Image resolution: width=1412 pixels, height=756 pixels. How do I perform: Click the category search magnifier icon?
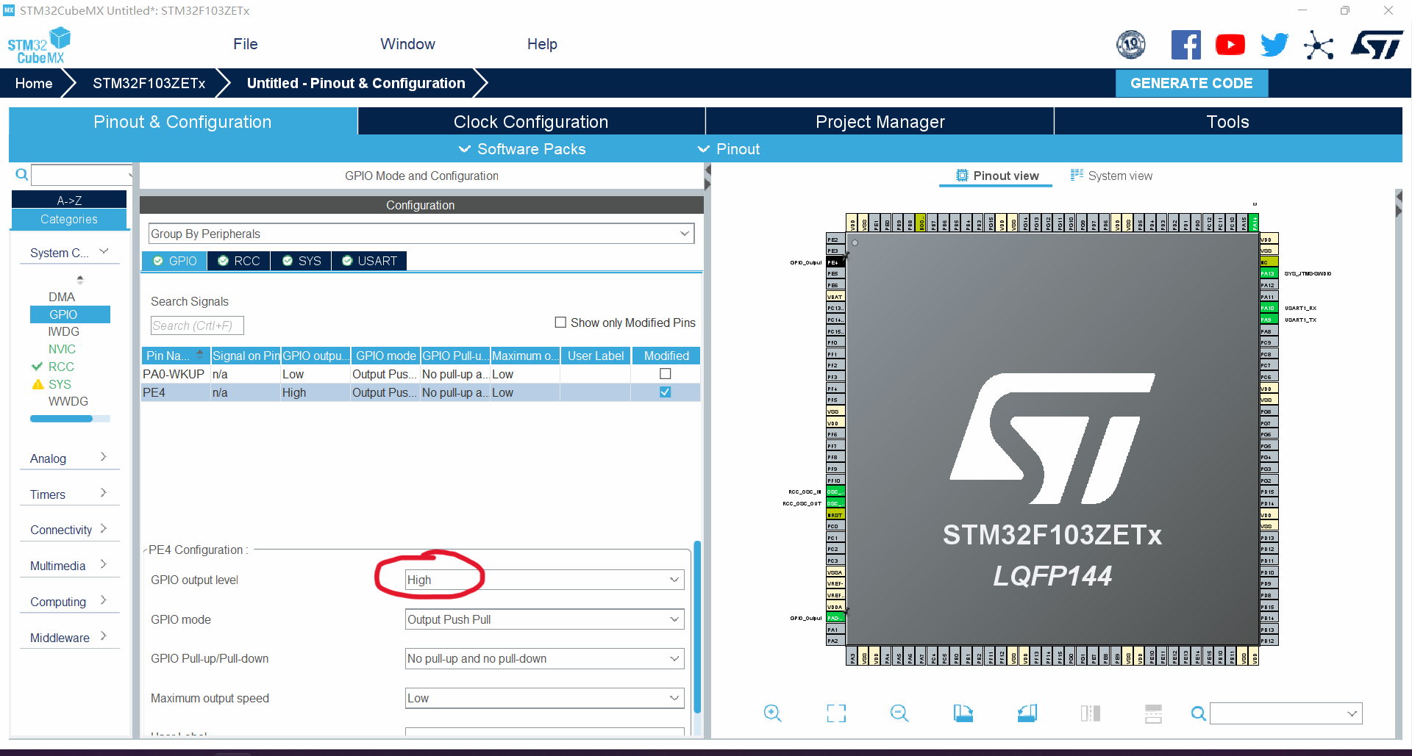pyautogui.click(x=21, y=174)
